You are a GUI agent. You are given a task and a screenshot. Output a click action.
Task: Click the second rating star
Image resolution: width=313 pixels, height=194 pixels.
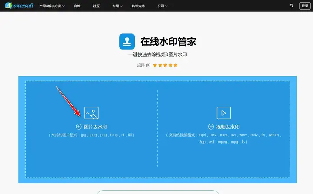(160, 65)
